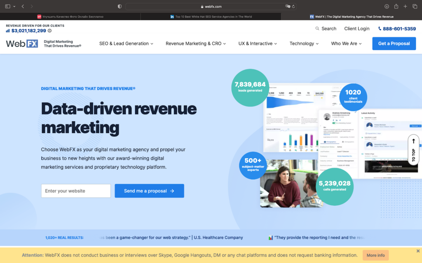Switch to Top 10 White Hat SEO tab
The image size is (422, 263).
(211, 16)
